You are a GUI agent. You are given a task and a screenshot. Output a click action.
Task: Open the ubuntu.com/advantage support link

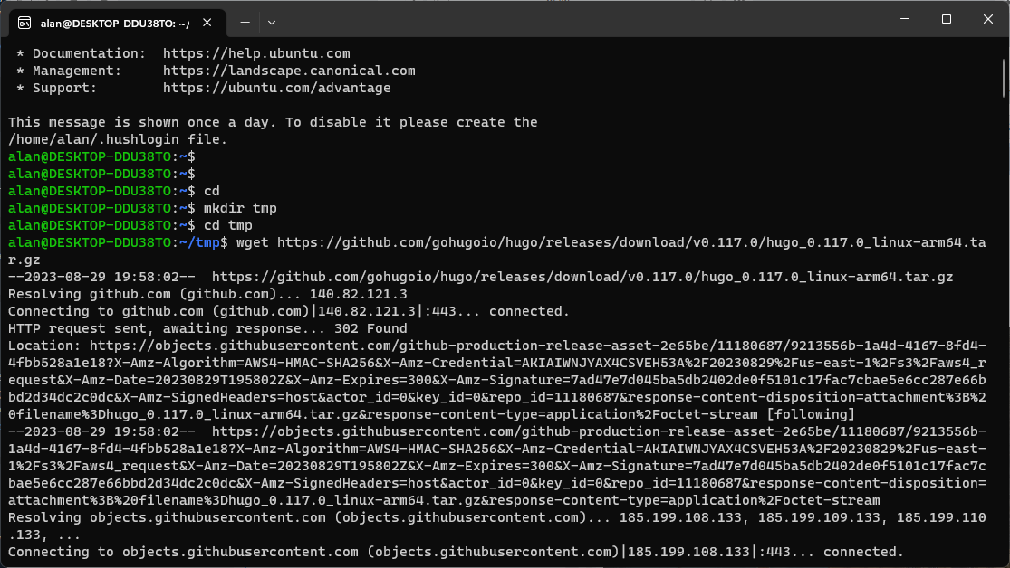click(277, 88)
